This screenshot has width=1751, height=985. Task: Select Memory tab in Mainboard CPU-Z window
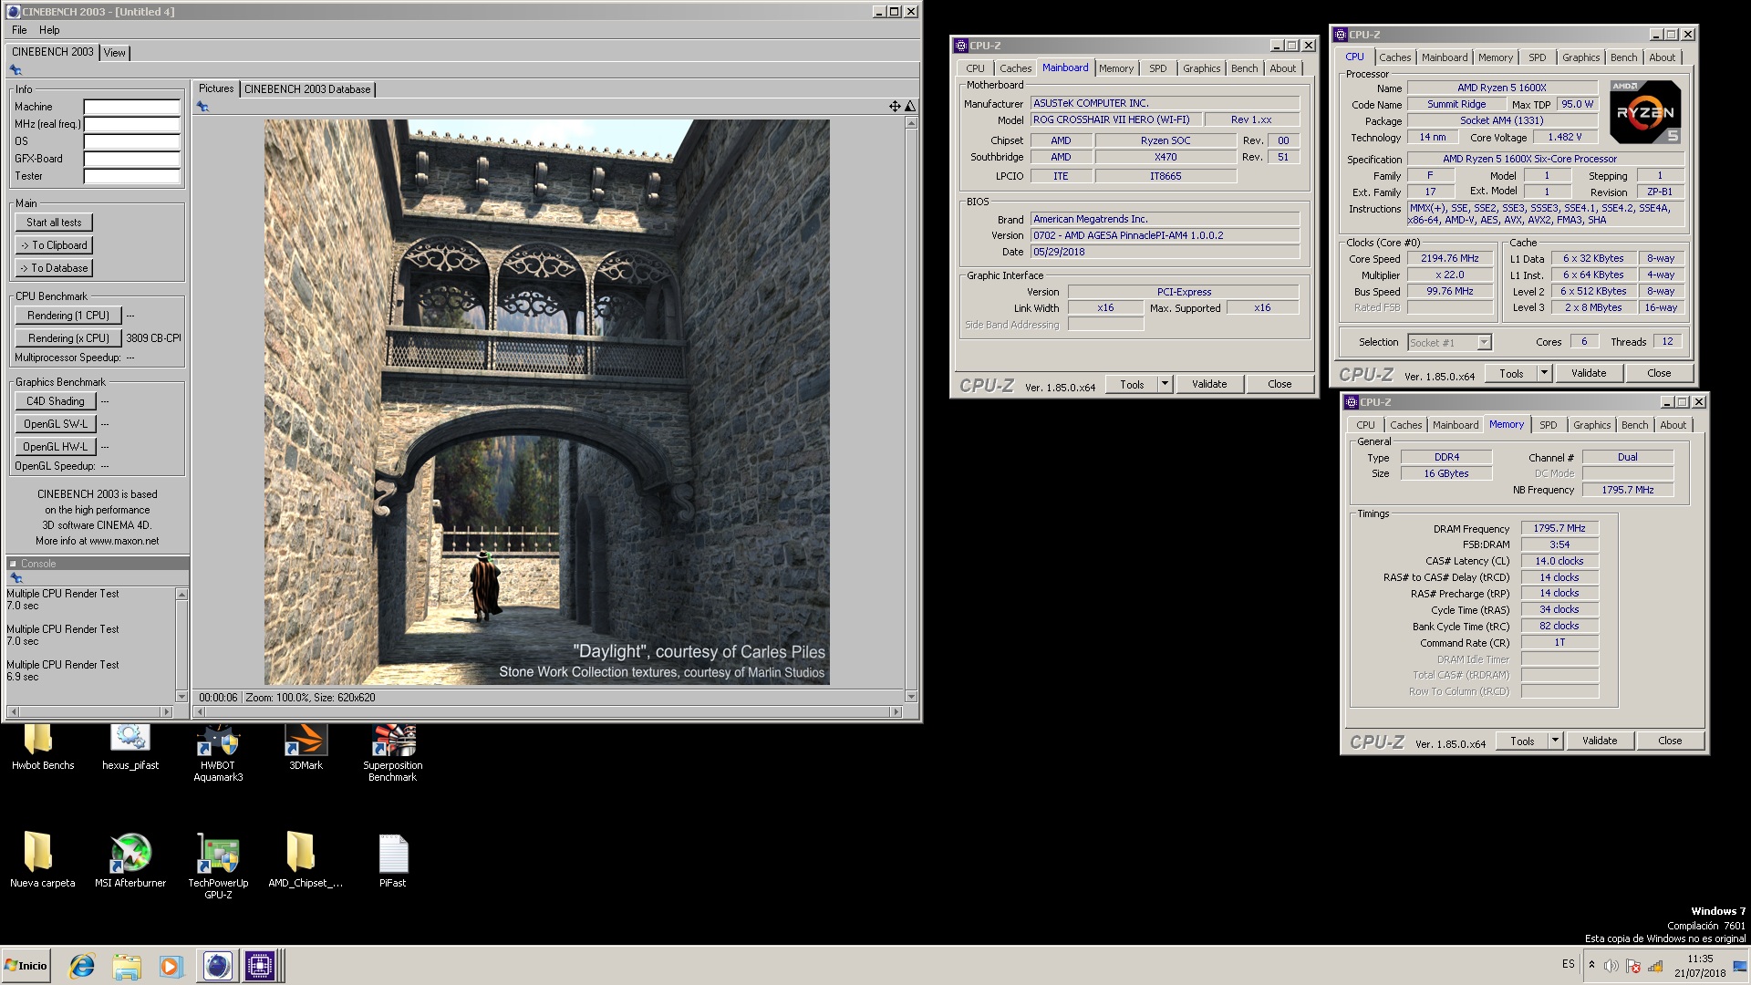tap(1115, 68)
